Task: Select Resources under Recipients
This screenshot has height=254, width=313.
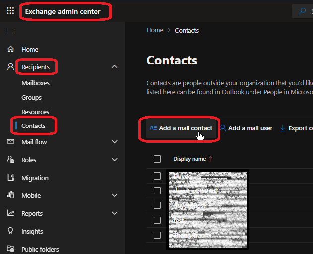Action: pyautogui.click(x=35, y=112)
